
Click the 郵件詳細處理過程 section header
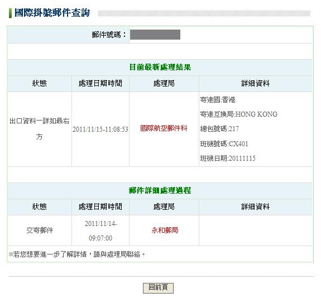[x=160, y=190]
